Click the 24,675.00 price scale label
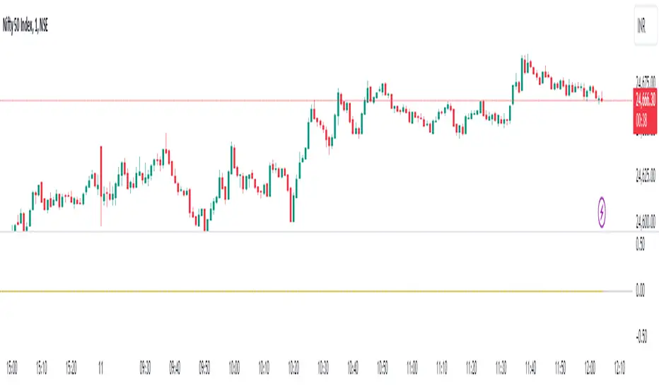The image size is (659, 389). [644, 81]
